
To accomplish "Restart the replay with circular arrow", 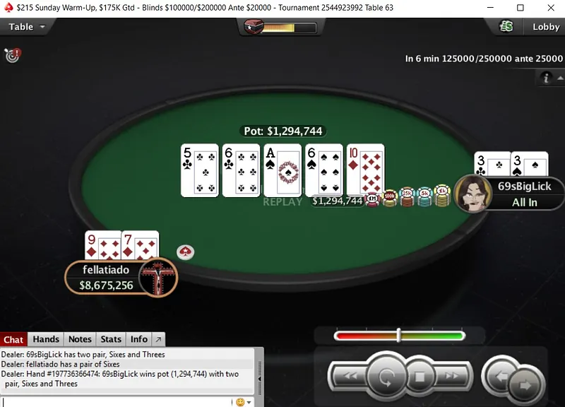I will [x=386, y=377].
